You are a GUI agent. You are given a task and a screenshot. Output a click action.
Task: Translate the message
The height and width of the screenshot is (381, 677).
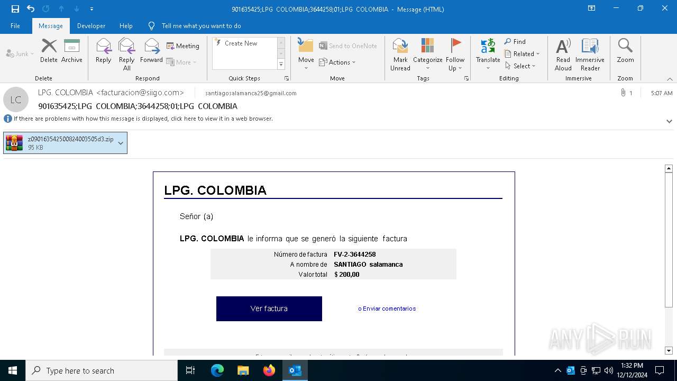(488, 54)
